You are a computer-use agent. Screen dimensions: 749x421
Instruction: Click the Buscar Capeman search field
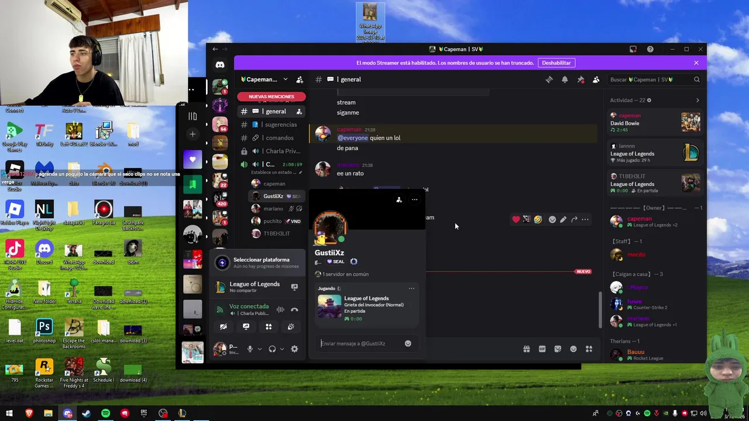tap(654, 80)
